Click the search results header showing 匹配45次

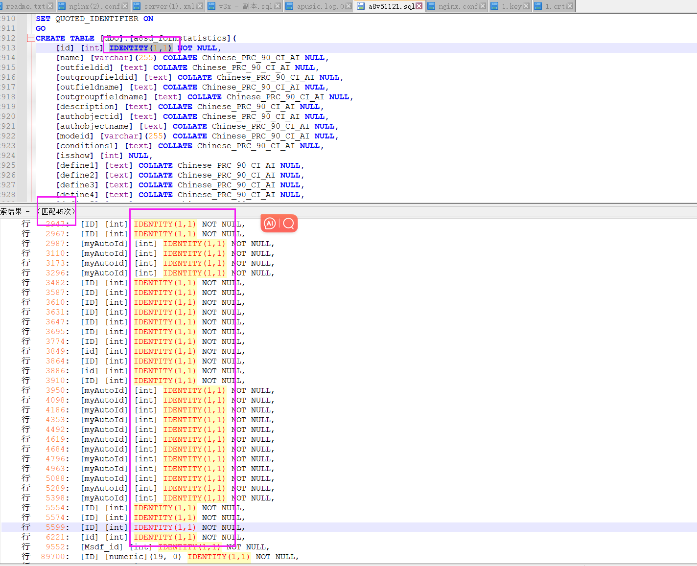[56, 211]
